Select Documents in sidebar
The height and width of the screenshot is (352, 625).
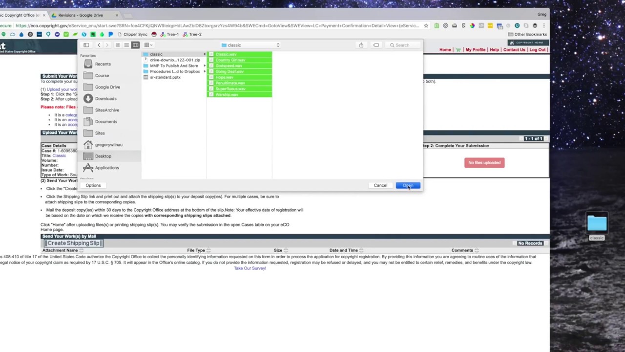106,121
